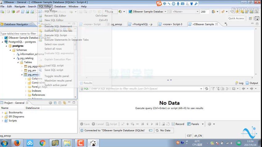Click the Quick Access field
Image resolution: width=262 pixels, height=147 pixels.
pos(236,18)
